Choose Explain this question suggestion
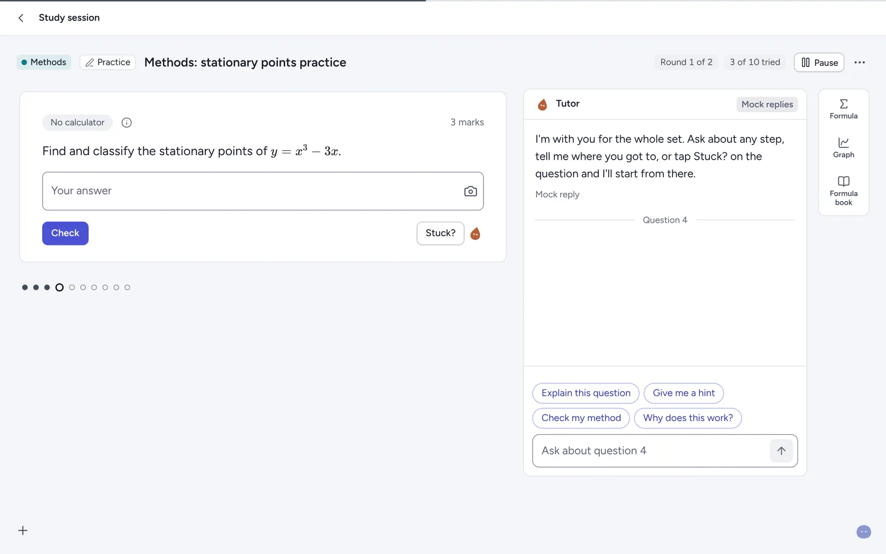 click(586, 393)
